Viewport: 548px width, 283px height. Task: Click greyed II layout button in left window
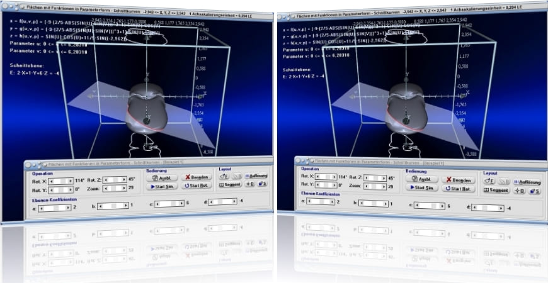click(x=237, y=176)
